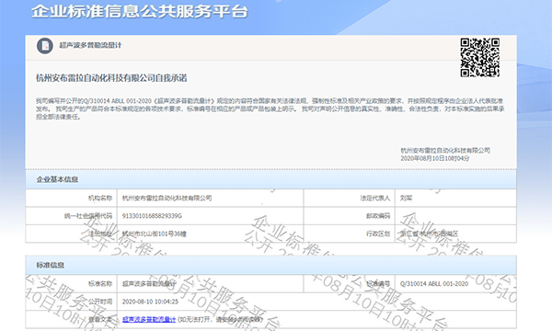Click the 机构名称 label cell
The height and width of the screenshot is (331, 552).
point(71,198)
